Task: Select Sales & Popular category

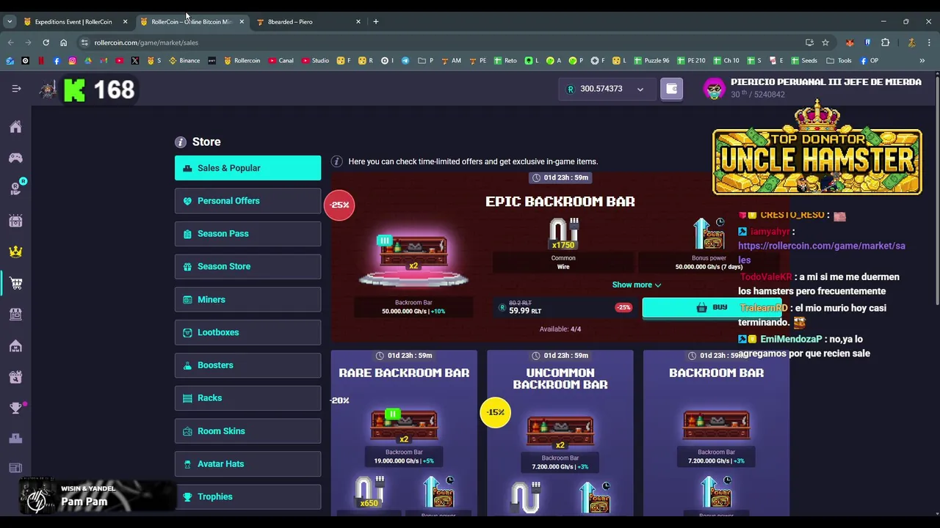Action: click(x=247, y=168)
